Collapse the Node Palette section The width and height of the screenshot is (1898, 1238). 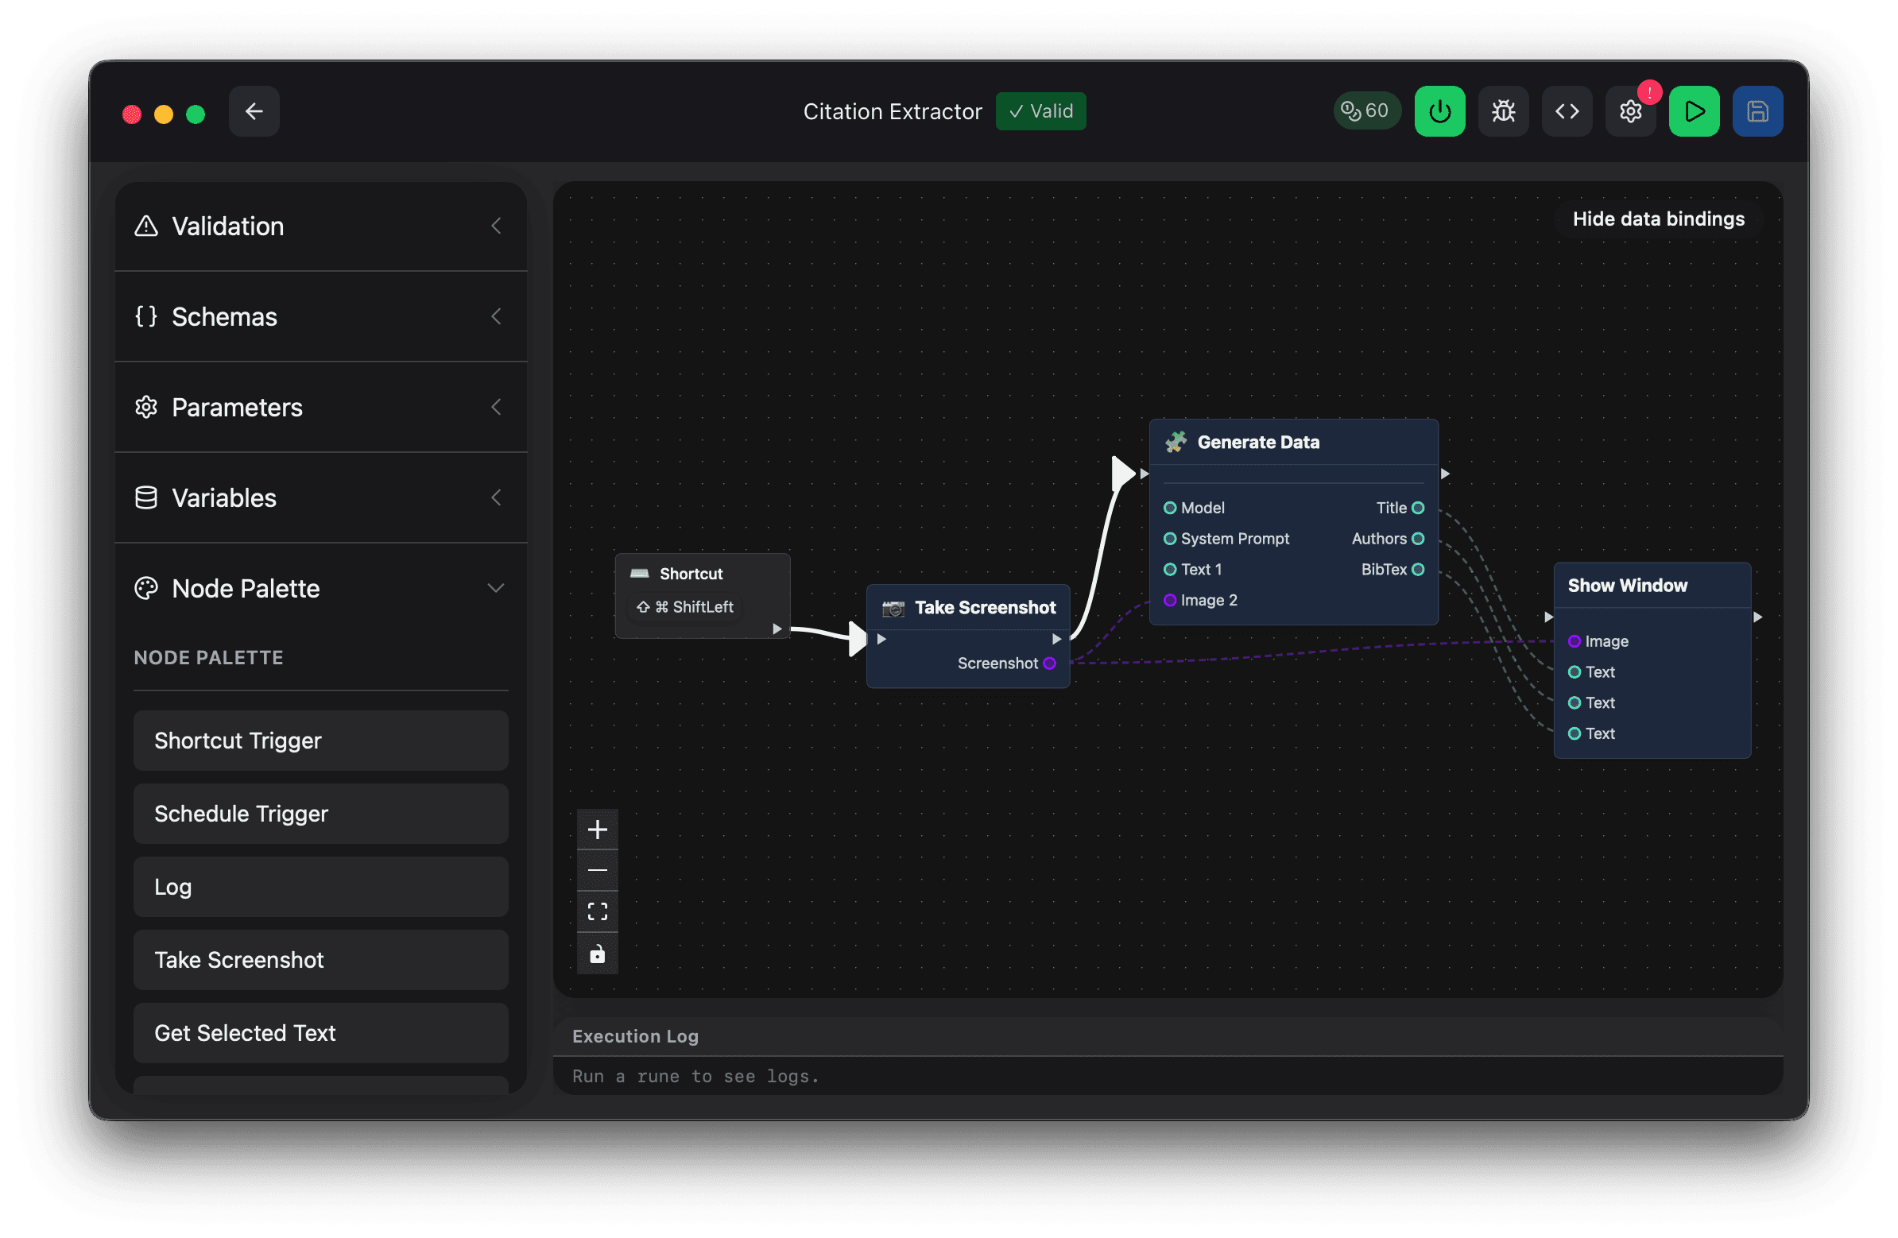[x=320, y=588]
